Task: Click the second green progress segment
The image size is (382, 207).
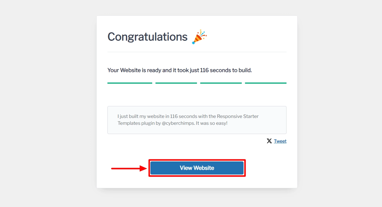Action: [176, 83]
